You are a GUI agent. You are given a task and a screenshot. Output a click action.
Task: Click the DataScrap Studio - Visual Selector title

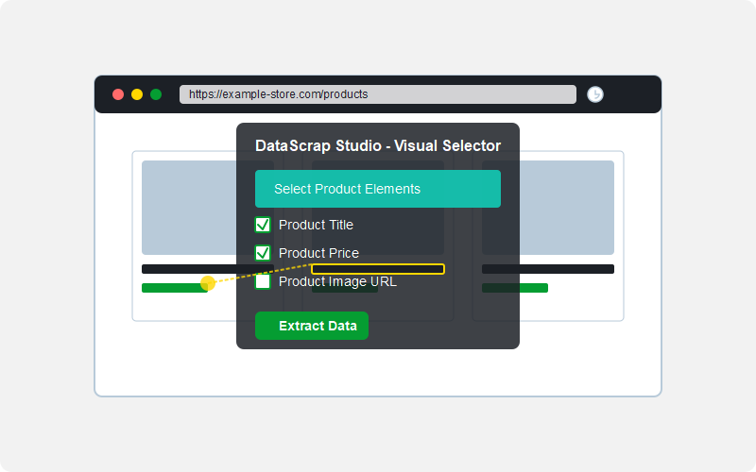[377, 145]
